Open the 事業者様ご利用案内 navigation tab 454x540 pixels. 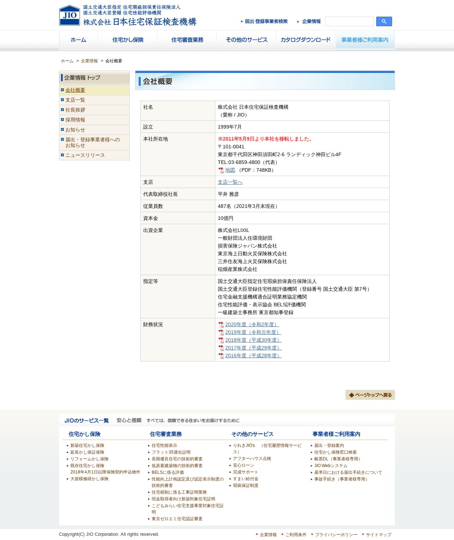coord(365,40)
